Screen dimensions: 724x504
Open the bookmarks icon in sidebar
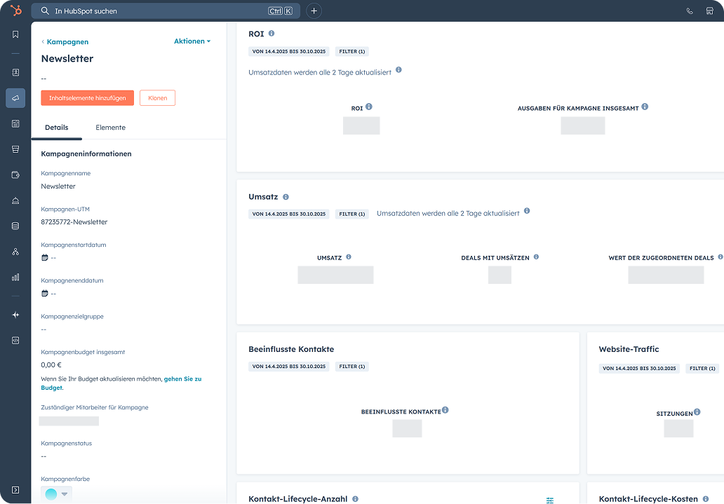point(15,34)
